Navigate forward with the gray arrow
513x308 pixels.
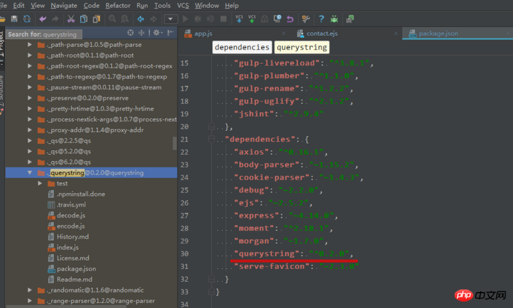tap(153, 19)
